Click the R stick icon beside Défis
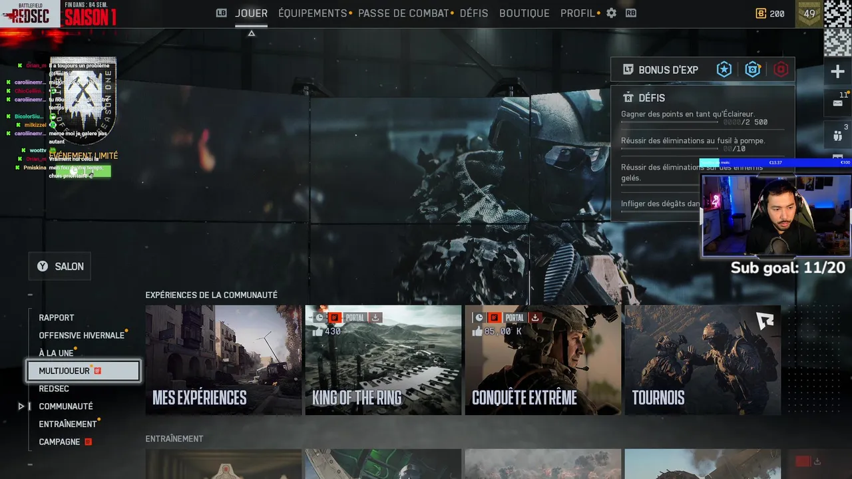The width and height of the screenshot is (852, 479). coord(628,97)
